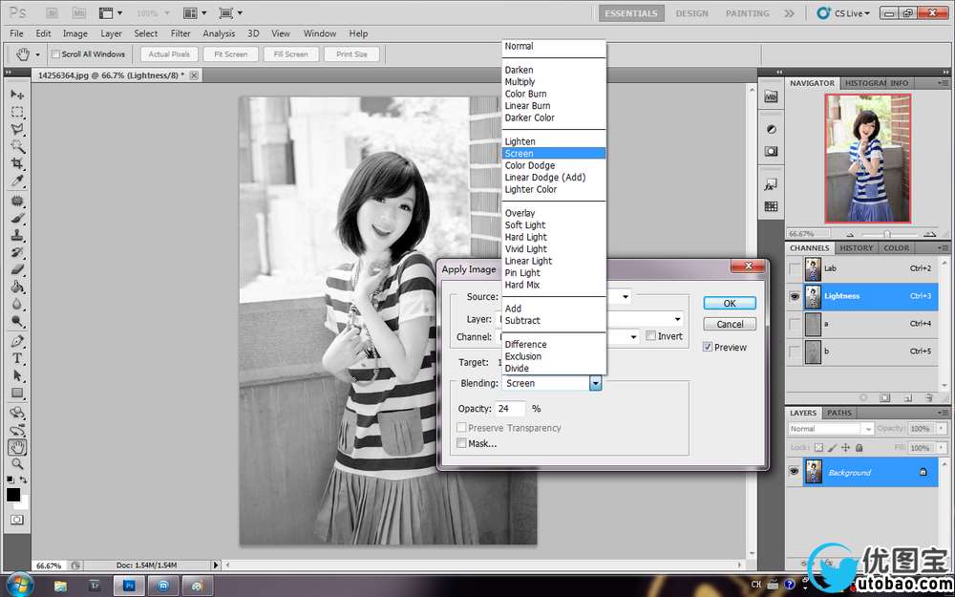Viewport: 955px width, 597px height.
Task: Open the Filter menu
Action: tap(180, 33)
